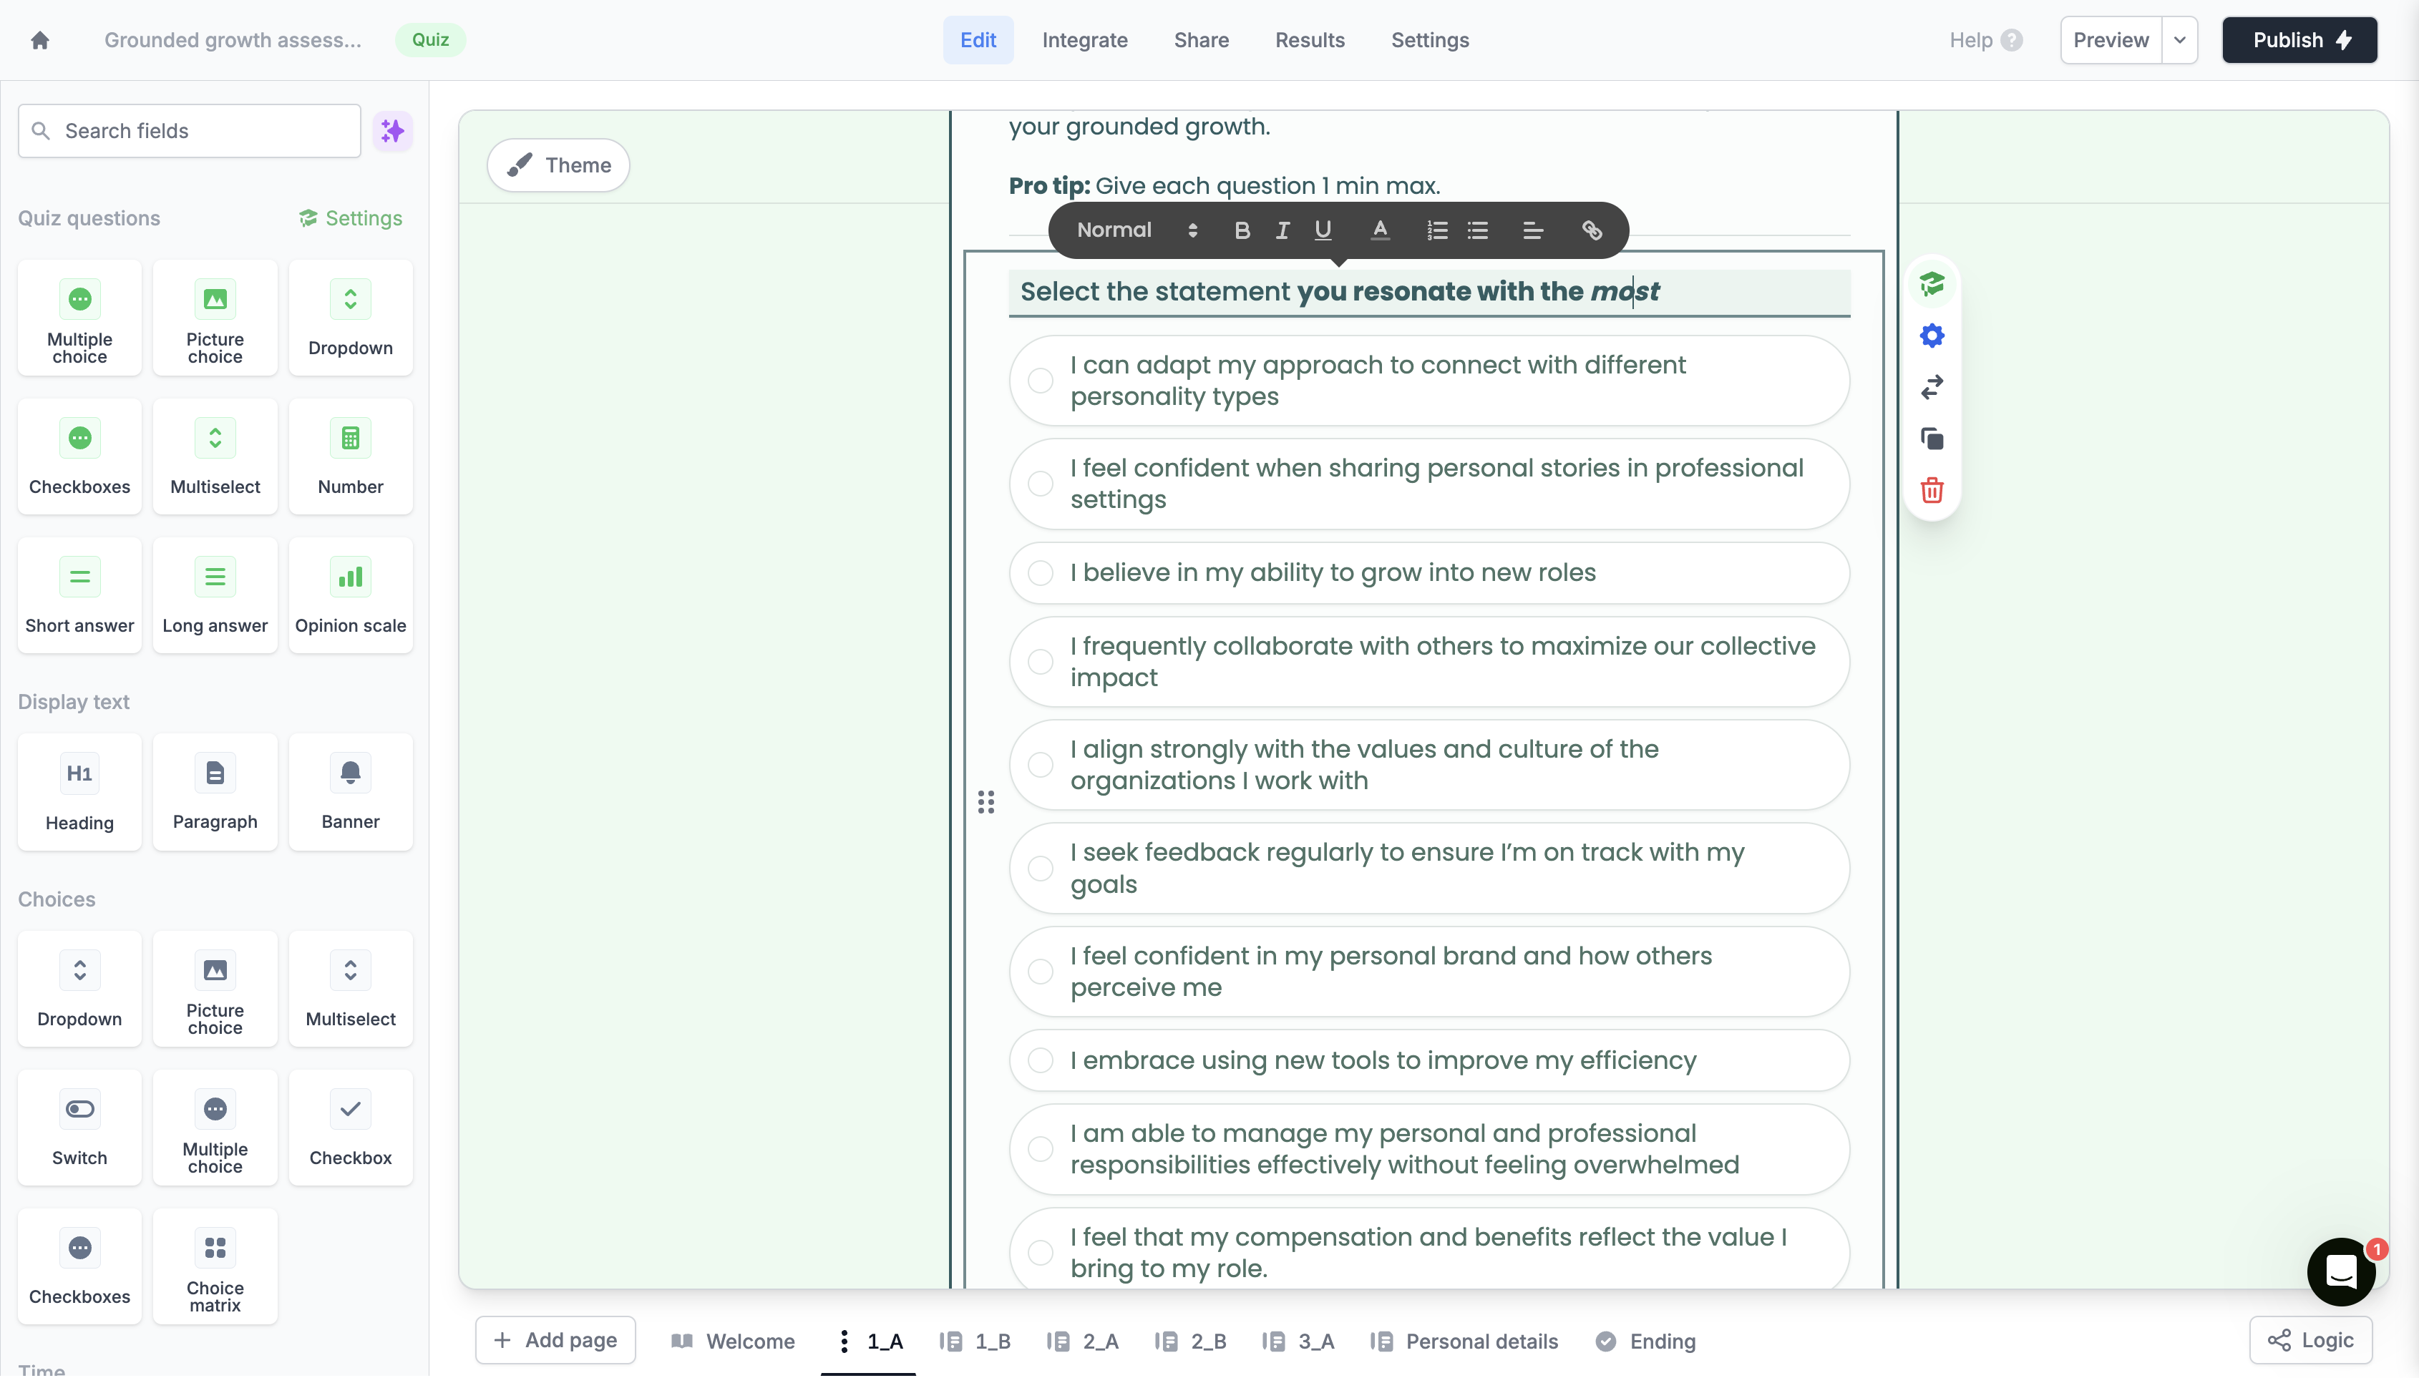The width and height of the screenshot is (2419, 1378).
Task: Select "I embrace using new tools" option
Action: 1040,1060
